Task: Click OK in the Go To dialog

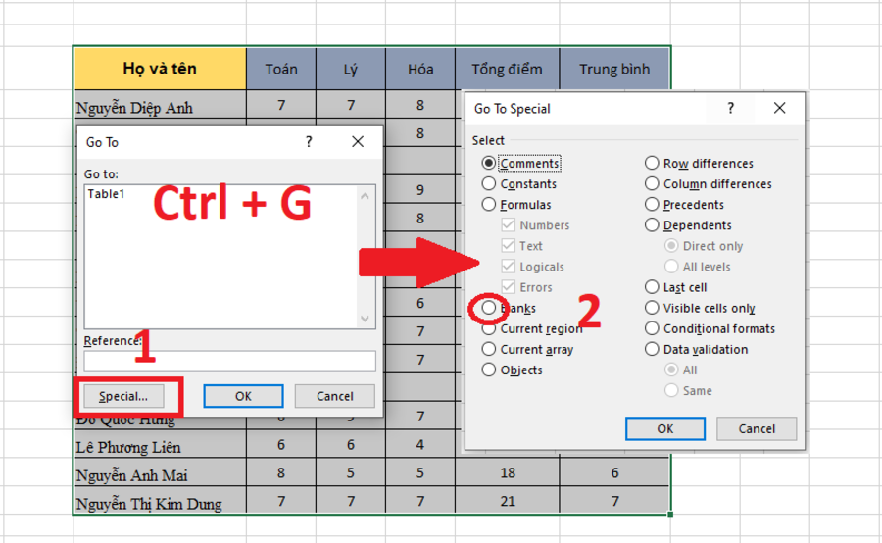Action: [243, 396]
